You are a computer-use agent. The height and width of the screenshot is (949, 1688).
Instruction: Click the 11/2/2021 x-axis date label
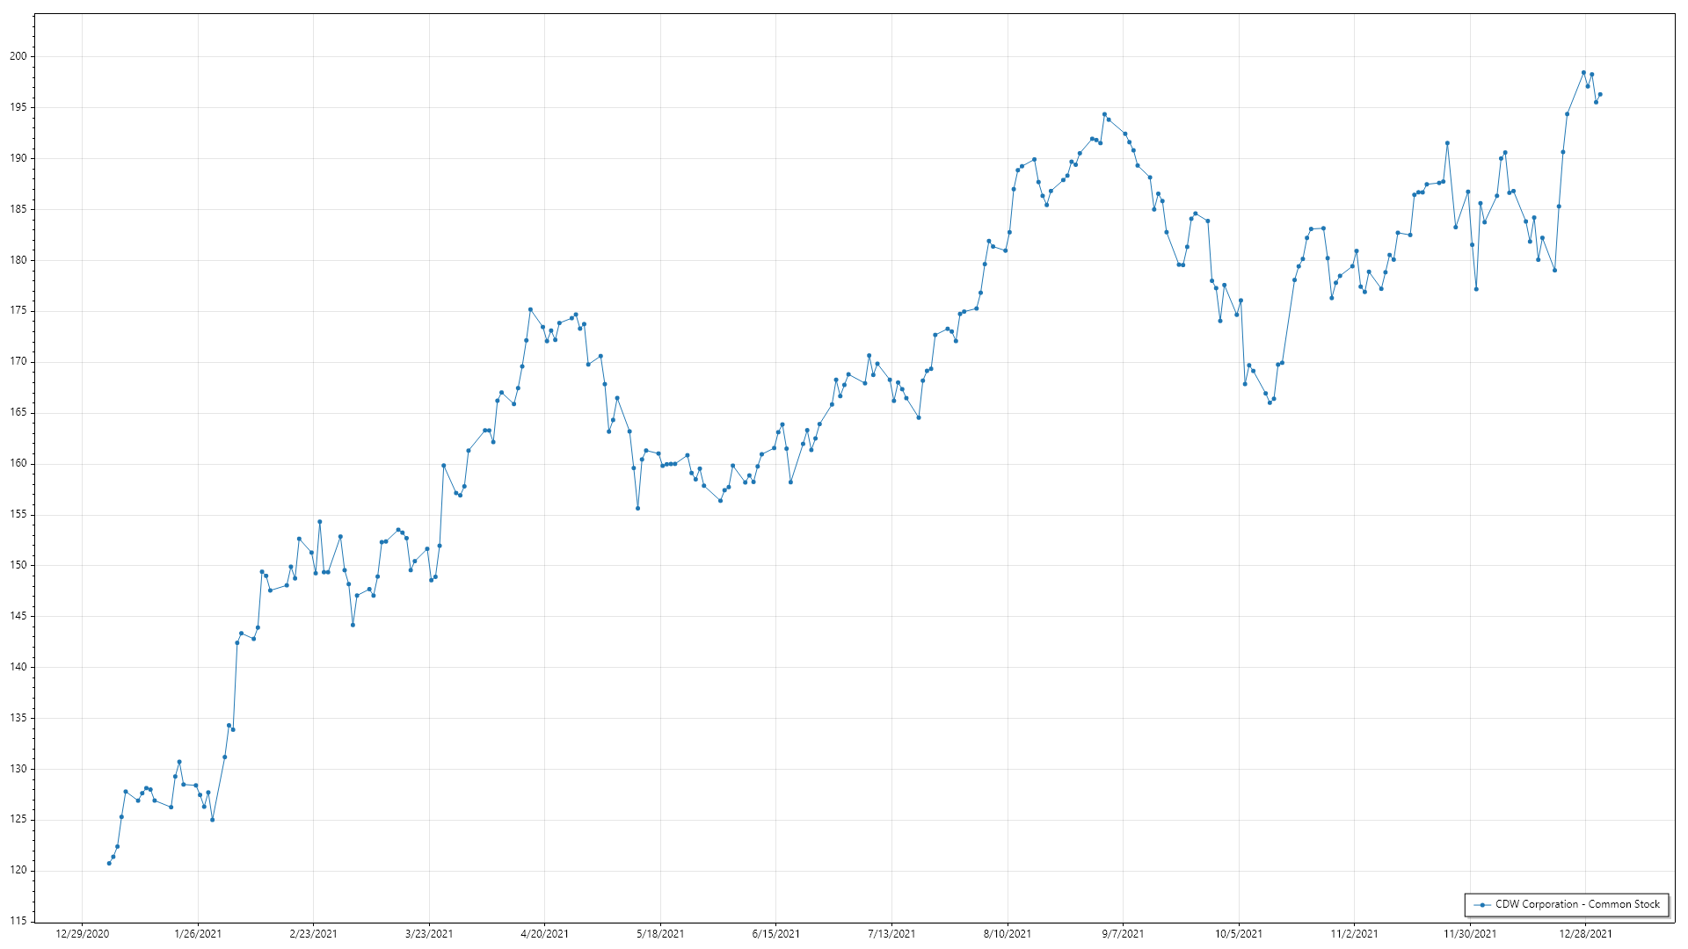(x=1354, y=933)
